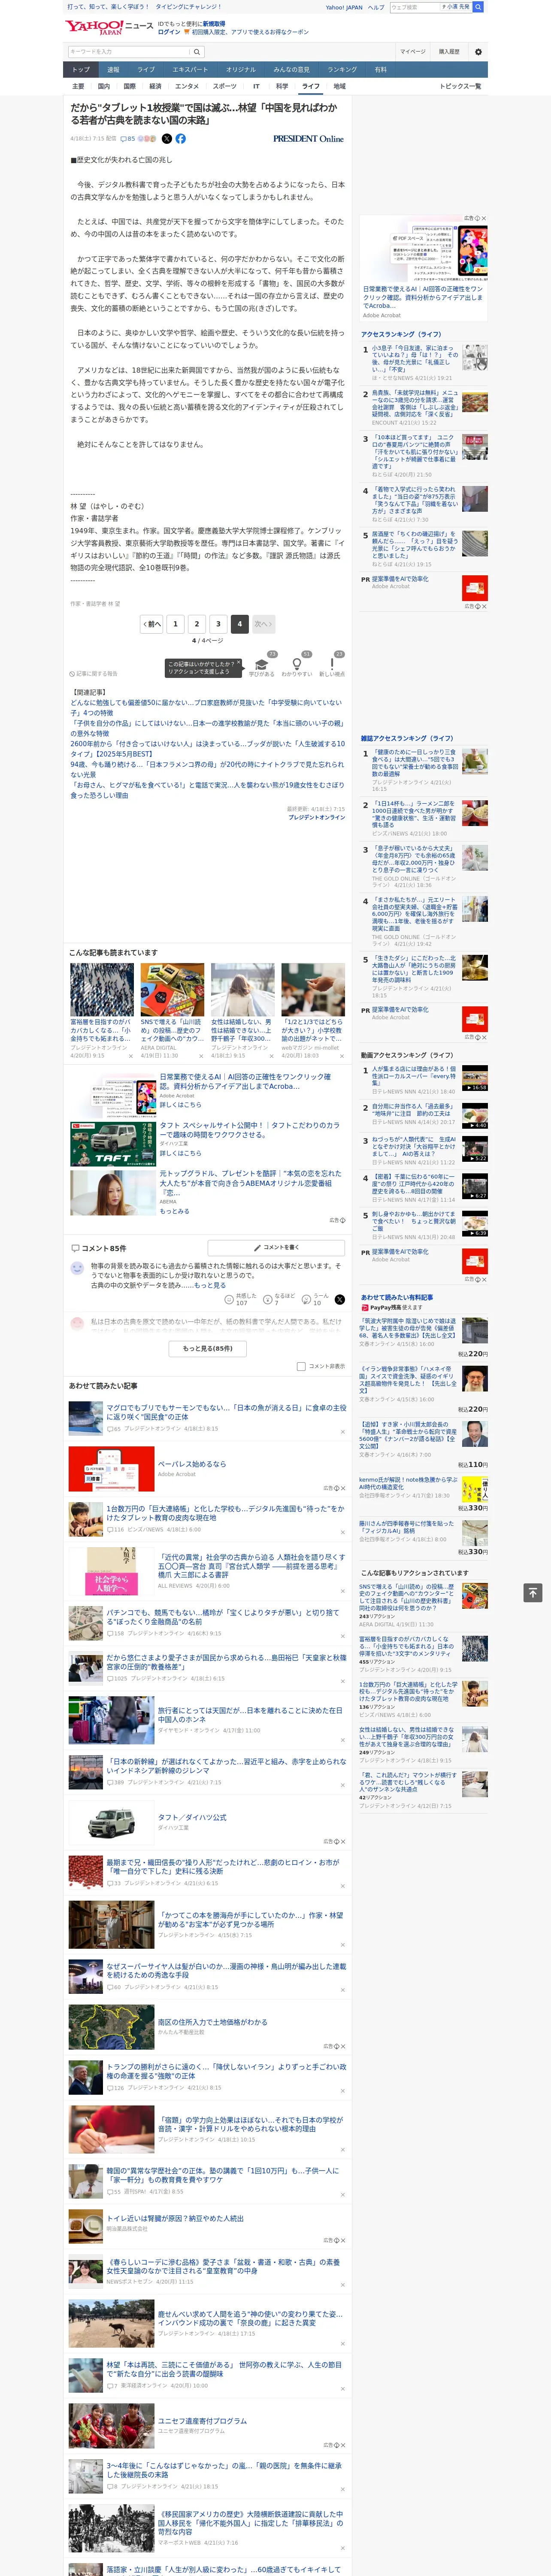Image resolution: width=551 pixels, height=2576 pixels.
Task: Click the Yahoo! JAPAN News logo
Action: [x=109, y=27]
